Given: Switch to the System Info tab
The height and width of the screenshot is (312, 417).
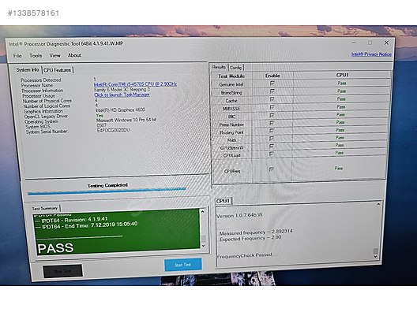Looking at the screenshot, I should point(28,70).
